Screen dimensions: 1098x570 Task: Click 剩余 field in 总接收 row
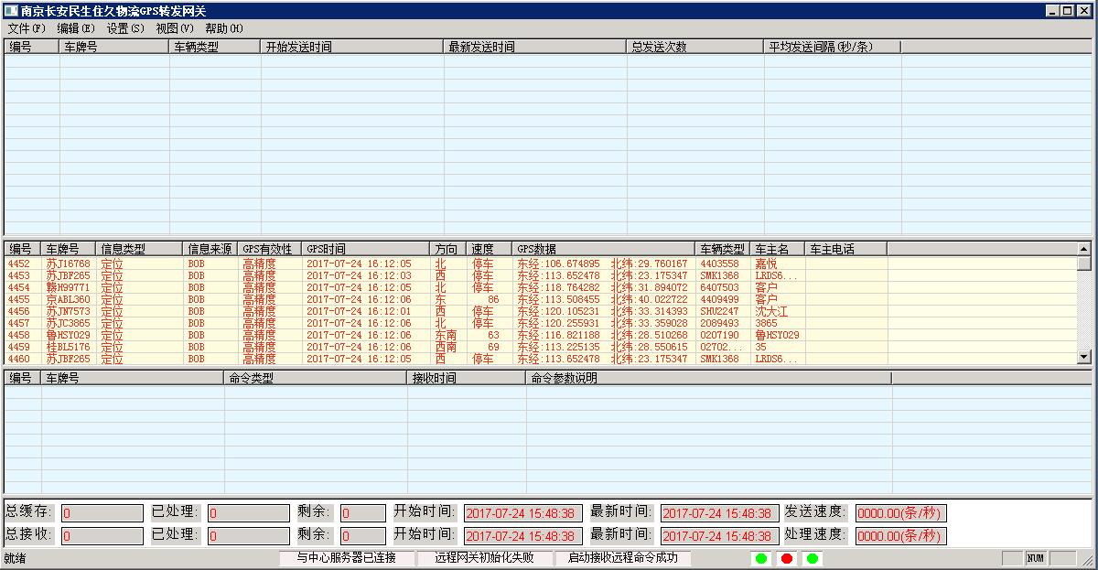[363, 536]
